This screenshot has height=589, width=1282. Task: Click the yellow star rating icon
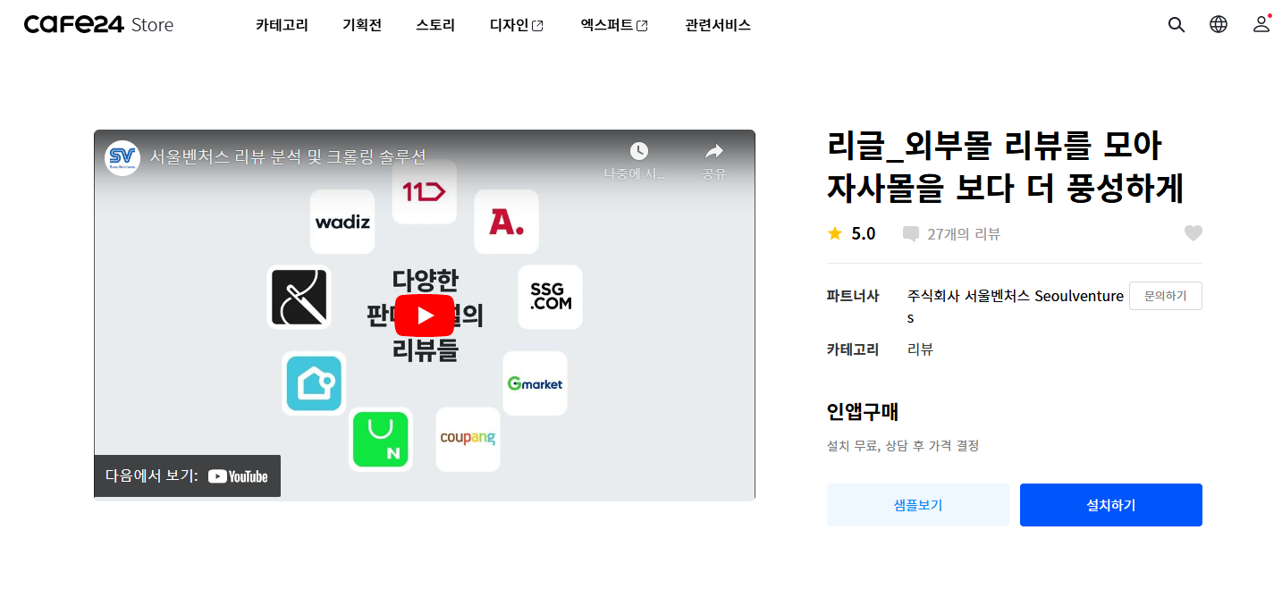pos(835,233)
